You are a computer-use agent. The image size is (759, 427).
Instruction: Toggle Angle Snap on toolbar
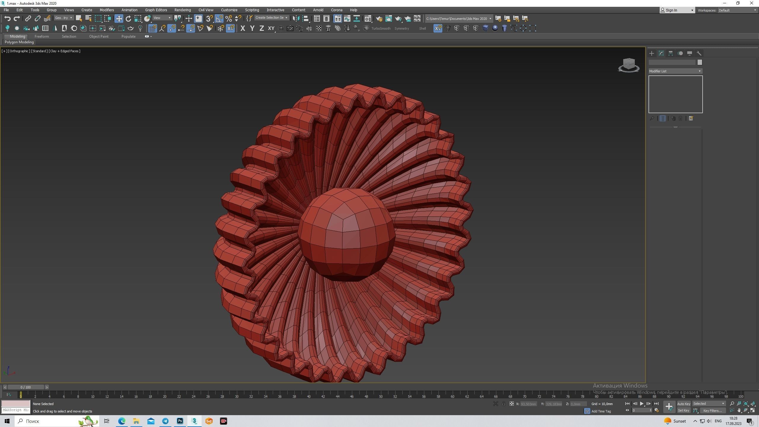click(219, 19)
